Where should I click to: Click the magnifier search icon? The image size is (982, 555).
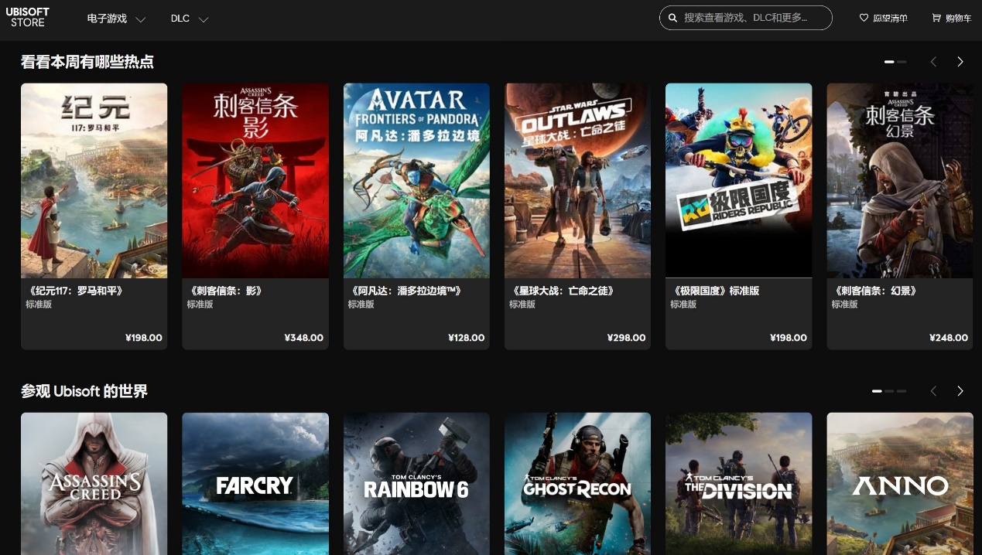coord(672,18)
